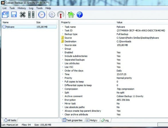Viewport: 168px width, 128px height.
Task: Click the Run all tasks toolbar icon
Action: pyautogui.click(x=5, y=15)
